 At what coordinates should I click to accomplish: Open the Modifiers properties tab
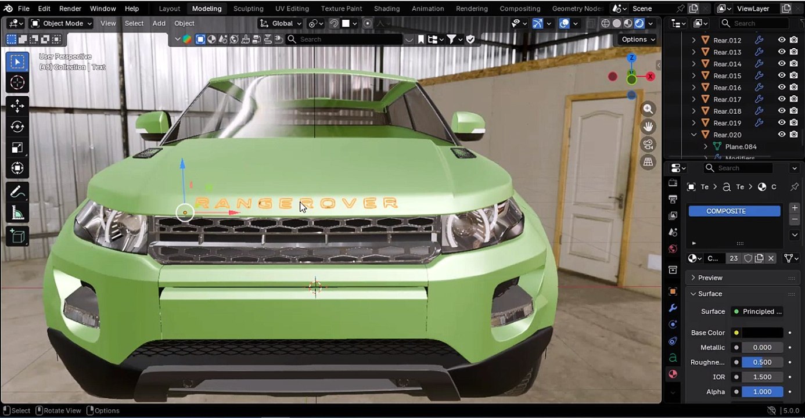point(673,308)
